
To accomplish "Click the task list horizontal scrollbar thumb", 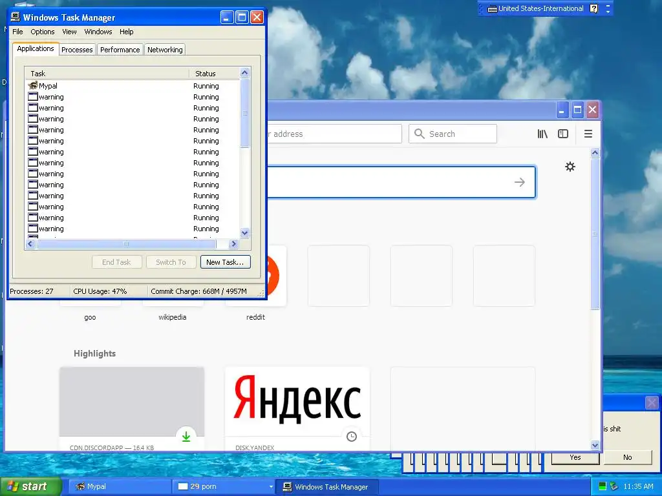I will click(126, 243).
